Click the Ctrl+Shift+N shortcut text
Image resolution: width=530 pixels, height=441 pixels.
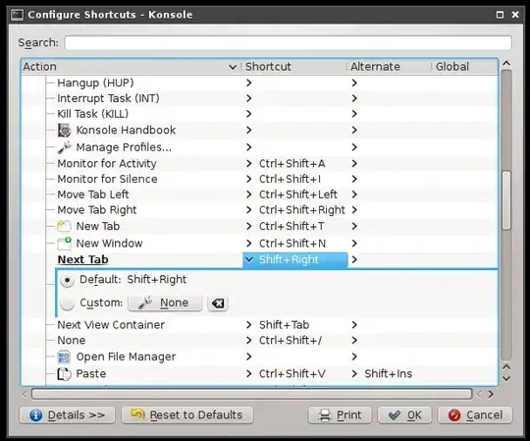[292, 244]
